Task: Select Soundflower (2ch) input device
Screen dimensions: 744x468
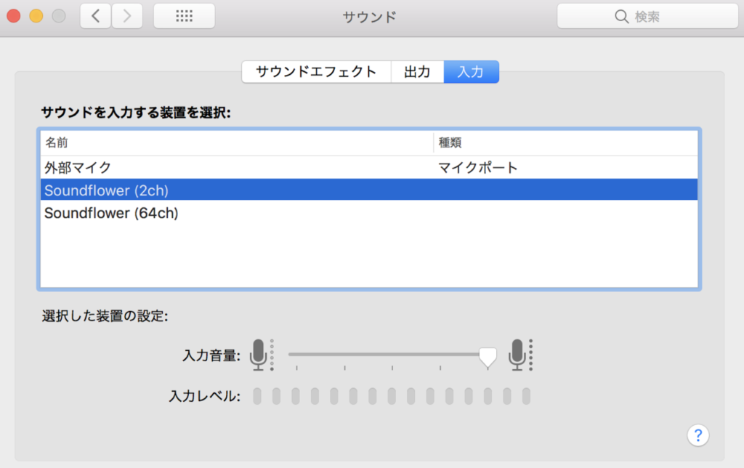Action: 369,190
